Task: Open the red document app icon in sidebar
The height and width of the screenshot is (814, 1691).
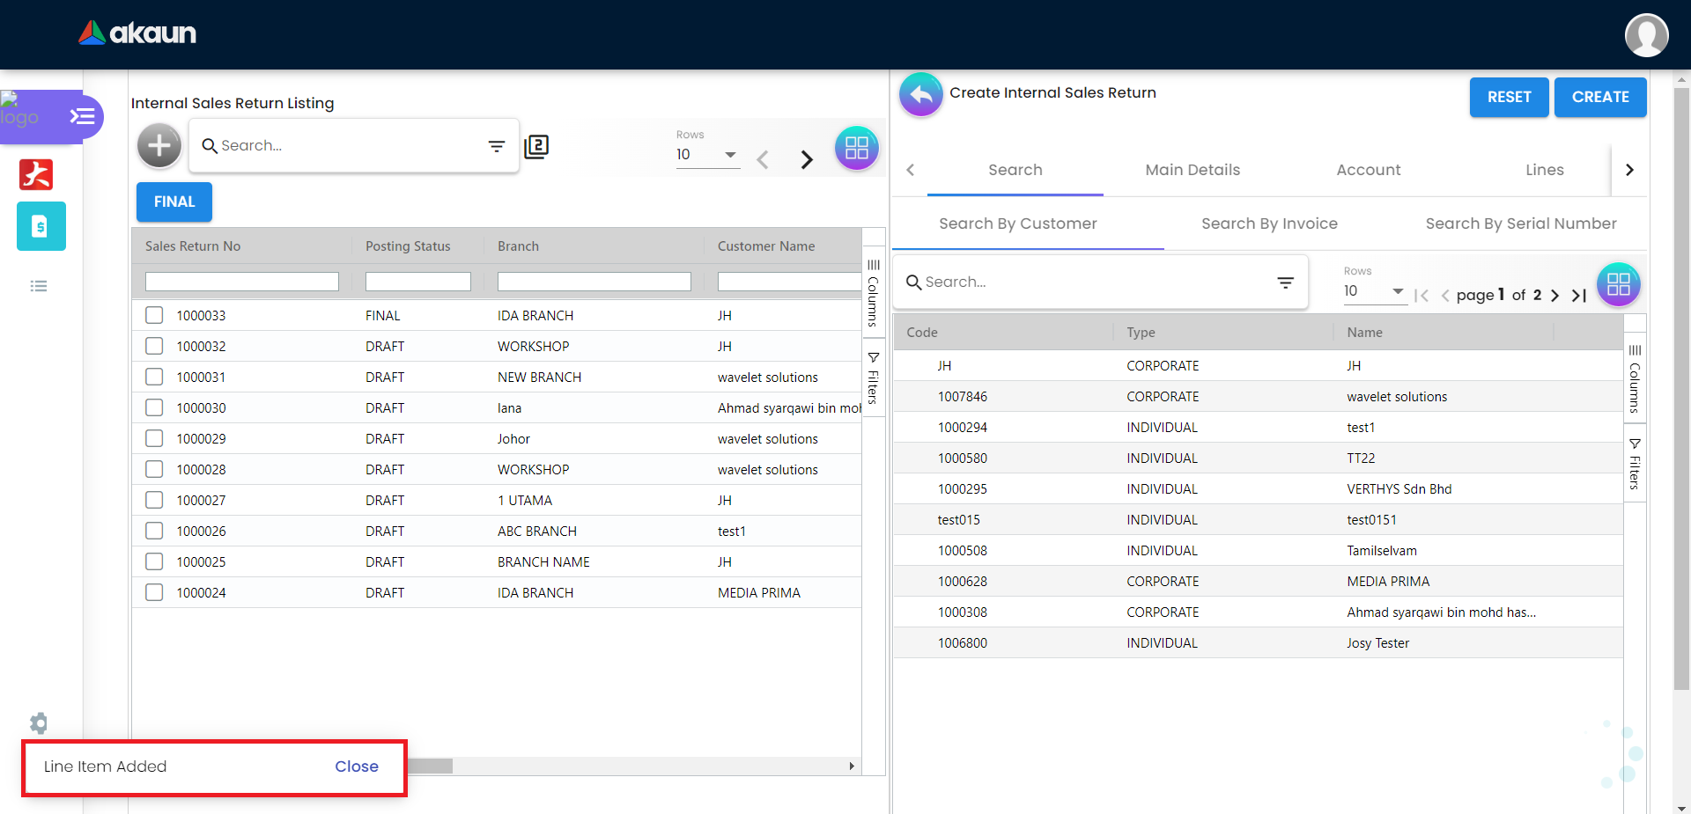Action: pos(36,174)
